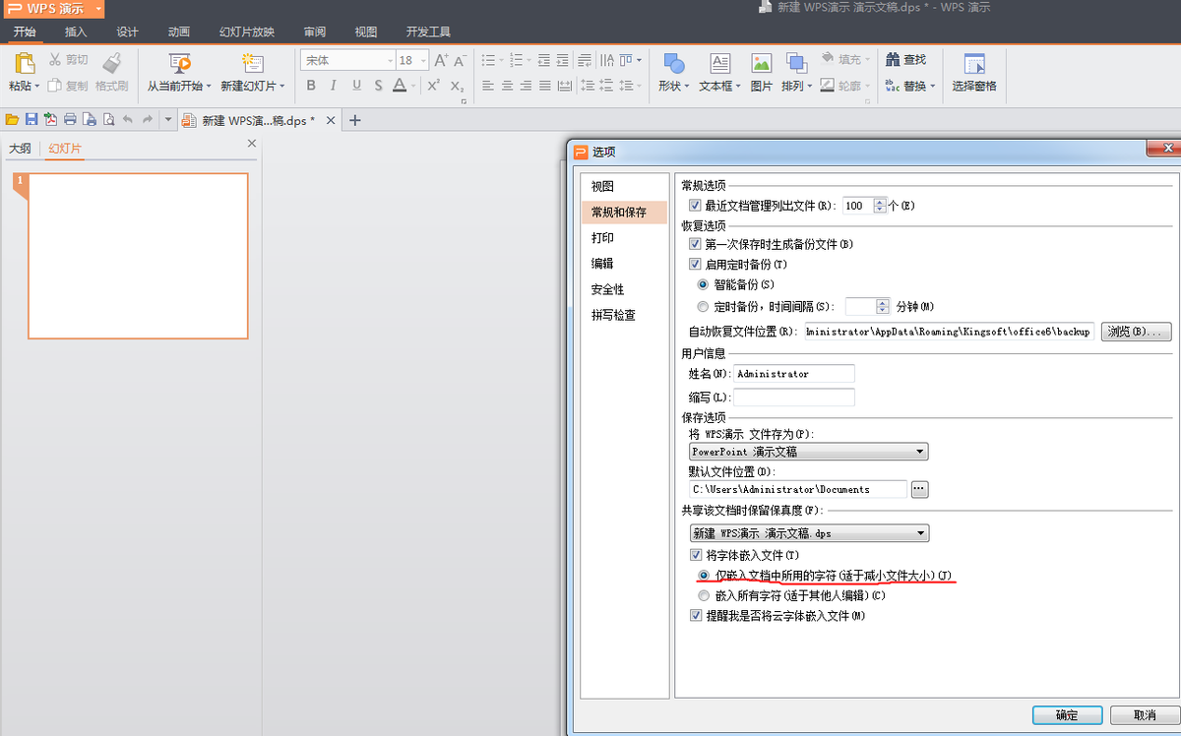Expand the 粘贴 dropdown arrow

[x=37, y=87]
